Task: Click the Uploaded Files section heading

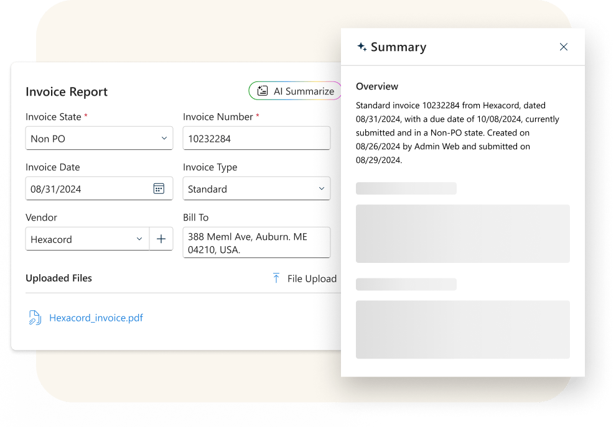Action: (58, 278)
